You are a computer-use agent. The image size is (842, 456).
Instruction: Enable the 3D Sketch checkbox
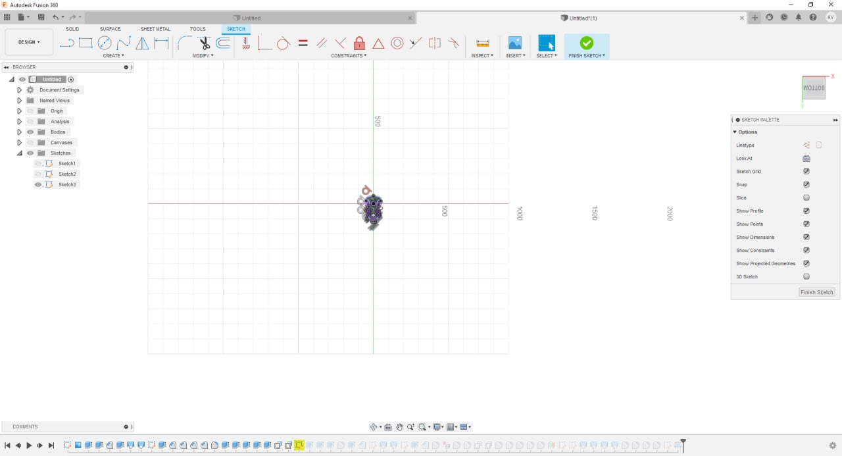pyautogui.click(x=806, y=276)
